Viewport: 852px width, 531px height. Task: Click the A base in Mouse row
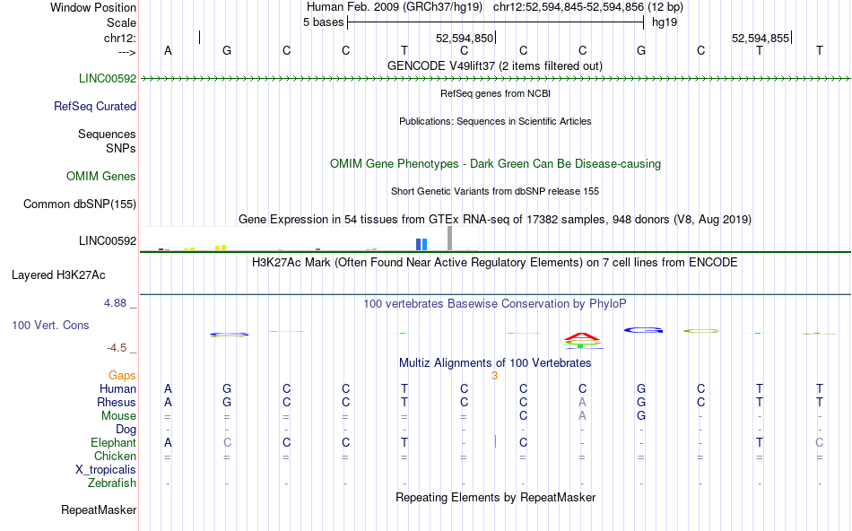click(582, 416)
